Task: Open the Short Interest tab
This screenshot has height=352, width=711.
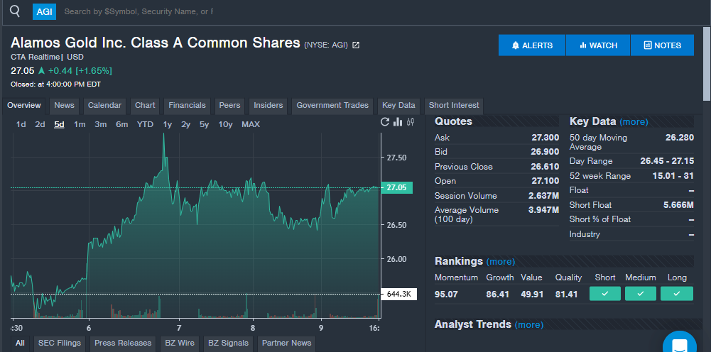Action: click(x=454, y=106)
